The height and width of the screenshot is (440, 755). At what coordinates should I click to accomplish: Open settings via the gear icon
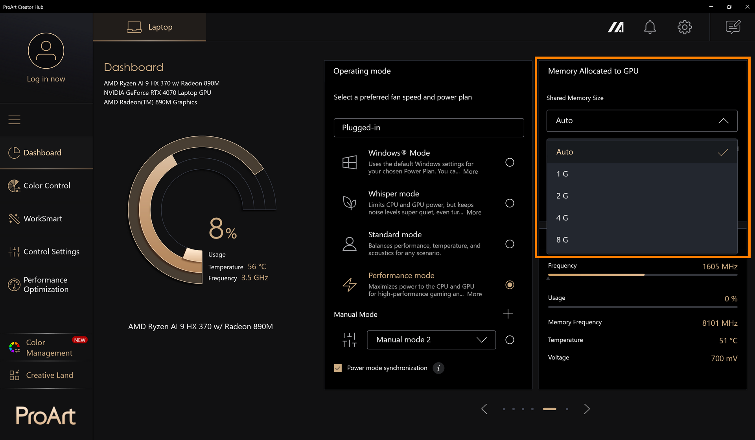coord(685,27)
